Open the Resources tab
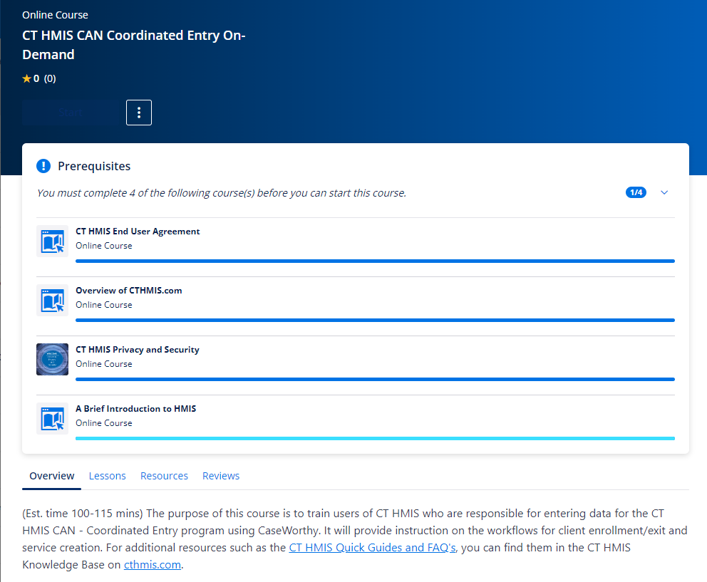Screen dimensions: 707x582 164,476
